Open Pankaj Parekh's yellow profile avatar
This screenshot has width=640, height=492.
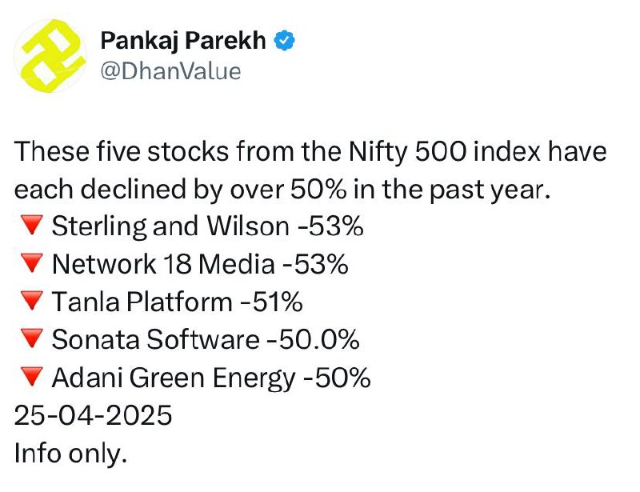pyautogui.click(x=50, y=55)
